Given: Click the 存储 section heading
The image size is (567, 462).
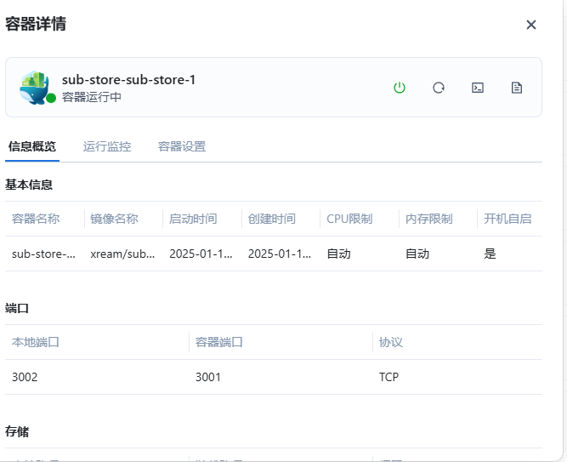Looking at the screenshot, I should (x=17, y=431).
